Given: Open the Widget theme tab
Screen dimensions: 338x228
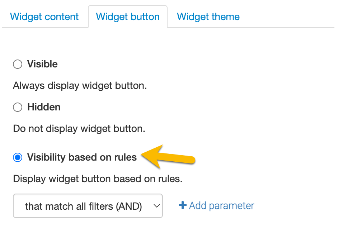Looking at the screenshot, I should click(x=208, y=17).
